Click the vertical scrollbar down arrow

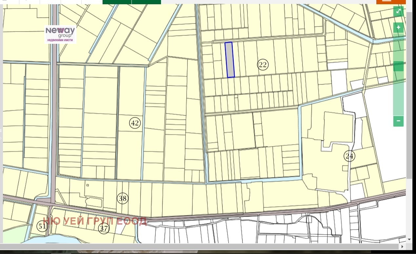tap(409, 239)
